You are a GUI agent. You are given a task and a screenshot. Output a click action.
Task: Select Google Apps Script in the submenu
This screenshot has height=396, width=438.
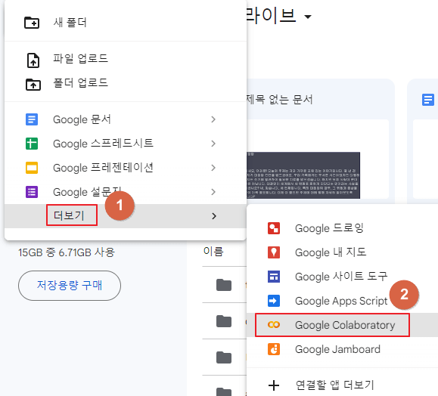[x=343, y=301]
